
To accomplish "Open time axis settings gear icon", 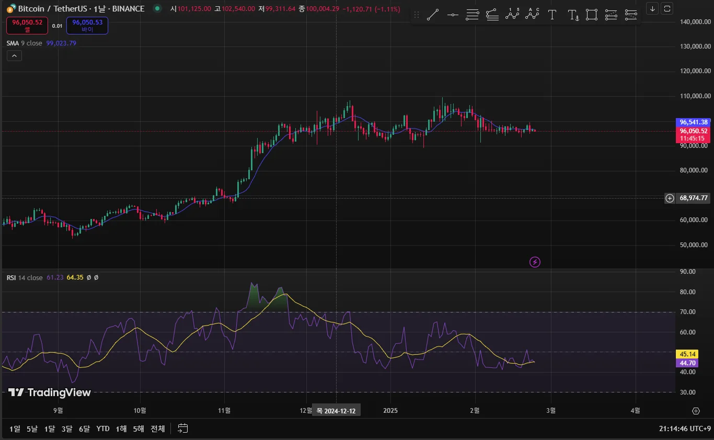I will coord(696,411).
